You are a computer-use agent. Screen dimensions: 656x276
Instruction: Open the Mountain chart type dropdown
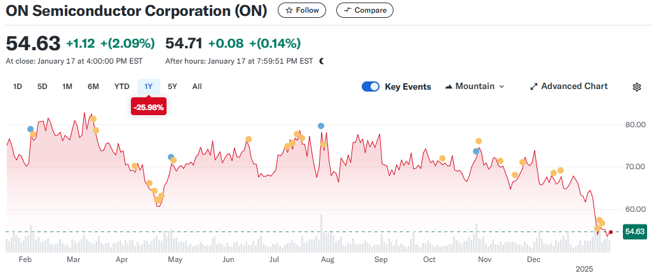point(475,86)
